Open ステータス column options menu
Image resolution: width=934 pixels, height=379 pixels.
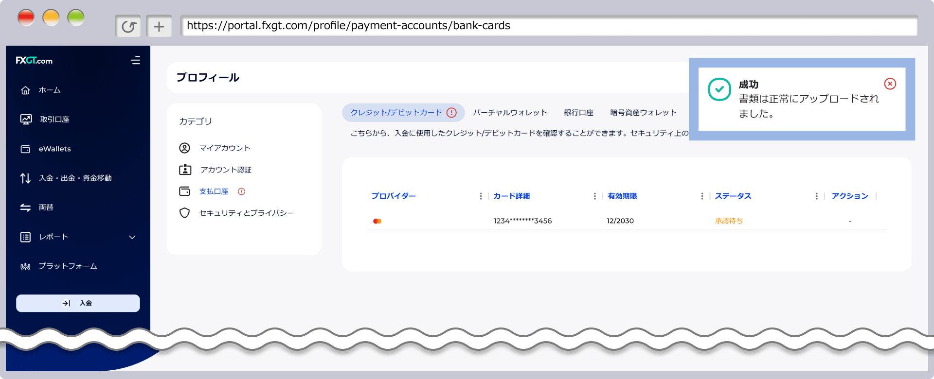click(816, 196)
